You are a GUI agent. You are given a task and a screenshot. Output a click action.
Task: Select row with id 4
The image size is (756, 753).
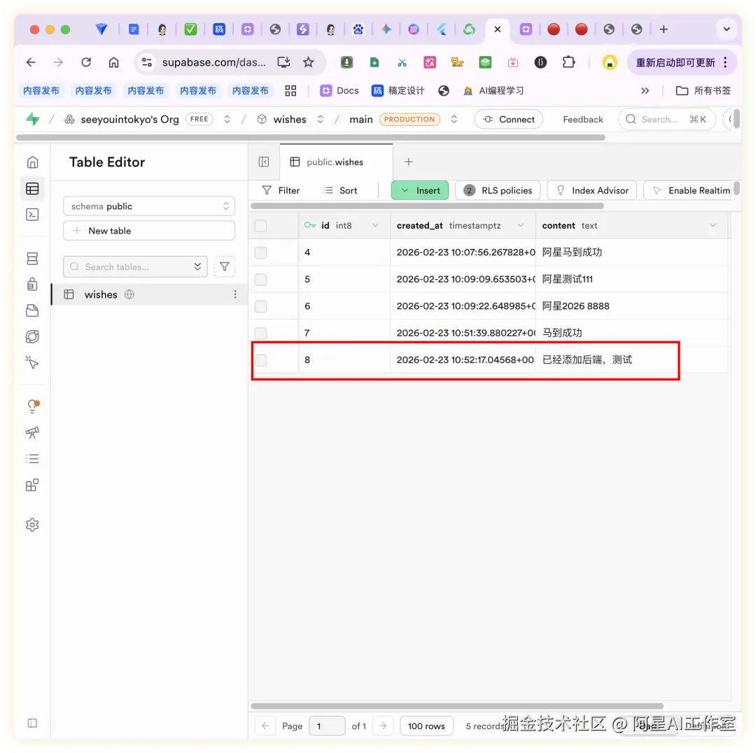pyautogui.click(x=261, y=252)
